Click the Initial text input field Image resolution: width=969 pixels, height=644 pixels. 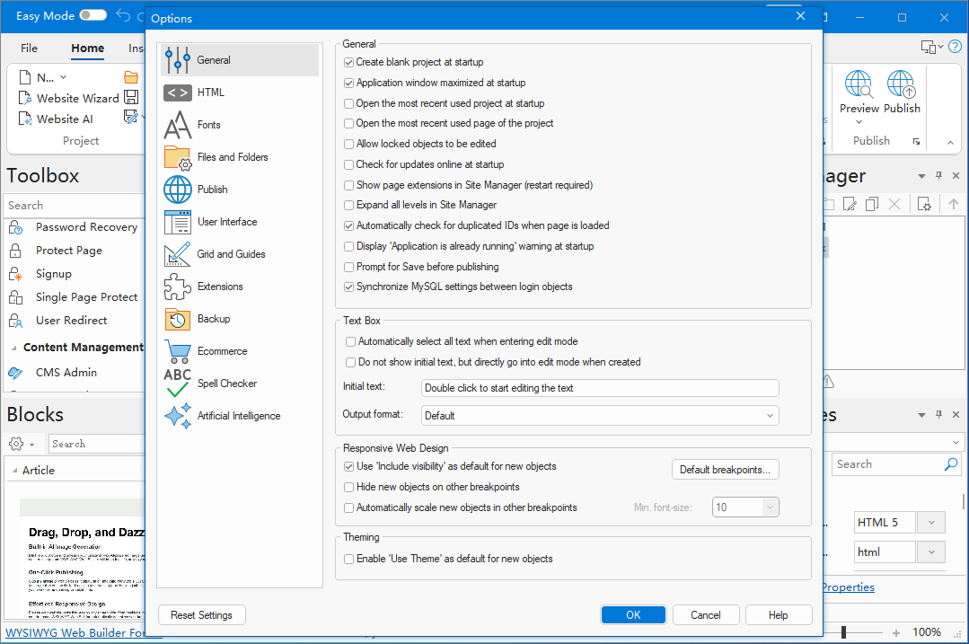[599, 388]
